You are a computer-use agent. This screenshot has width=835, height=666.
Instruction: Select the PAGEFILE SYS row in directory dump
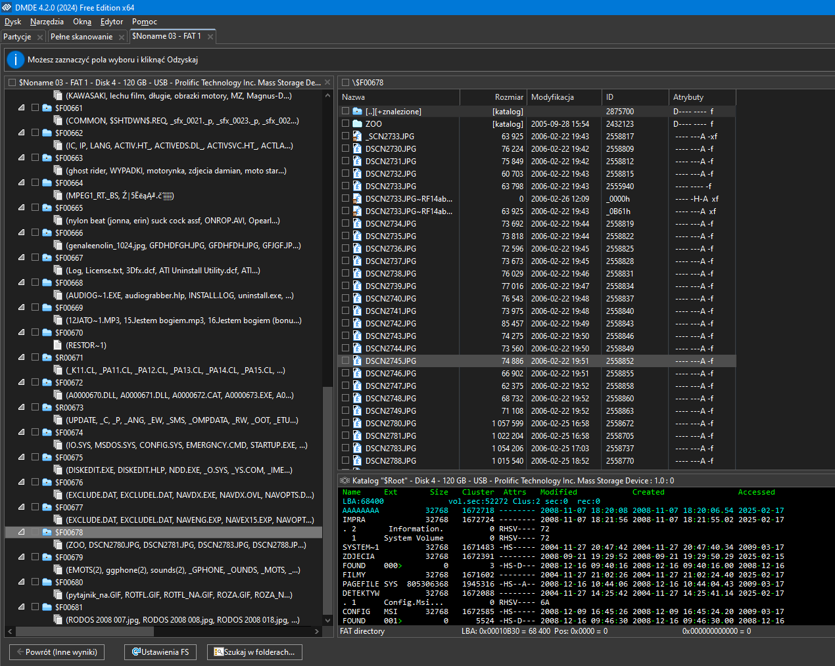click(x=563, y=584)
